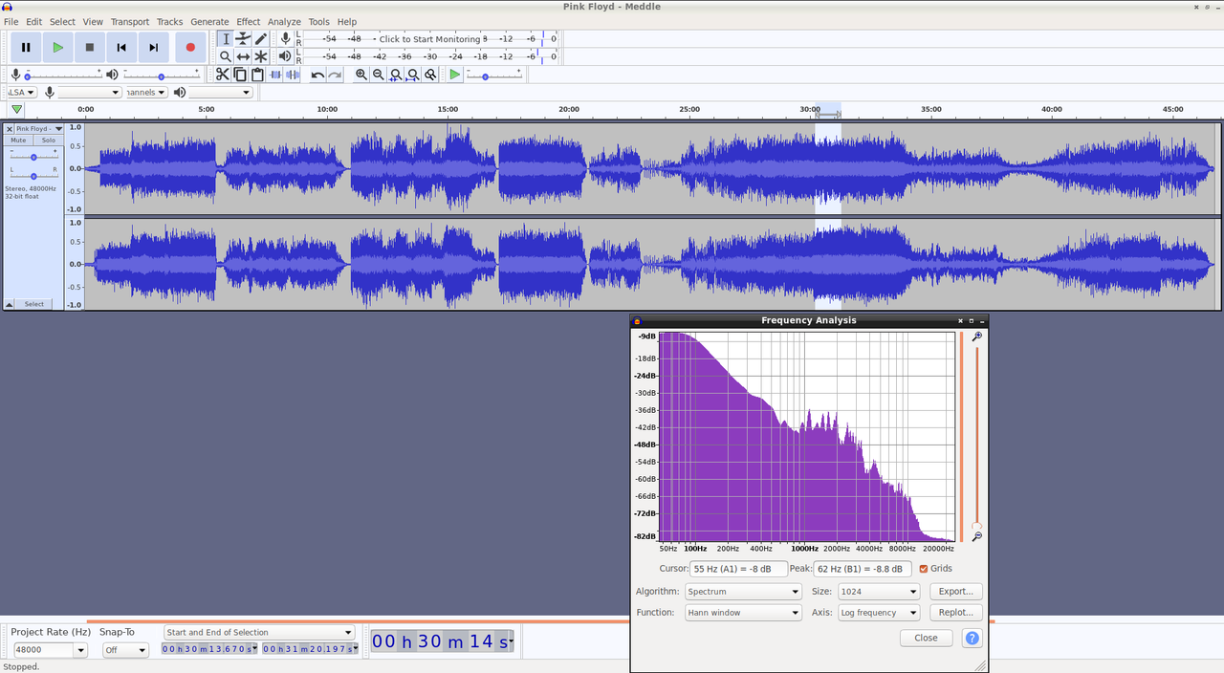Solo the Pink Floyd track
Image resolution: width=1224 pixels, height=673 pixels.
(x=49, y=141)
